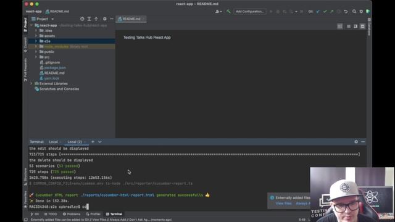Viewport: 395px width, 222px height.
Task: Open the Project view dropdown arrow
Action: point(52,19)
